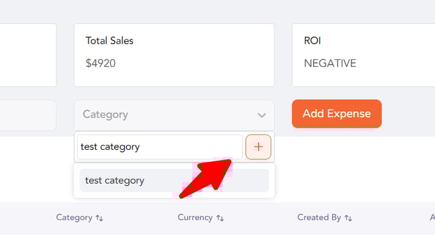Click the Add Expense button
The height and width of the screenshot is (251, 435).
pyautogui.click(x=336, y=114)
